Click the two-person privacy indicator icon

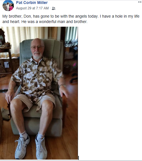pyautogui.click(x=54, y=8)
